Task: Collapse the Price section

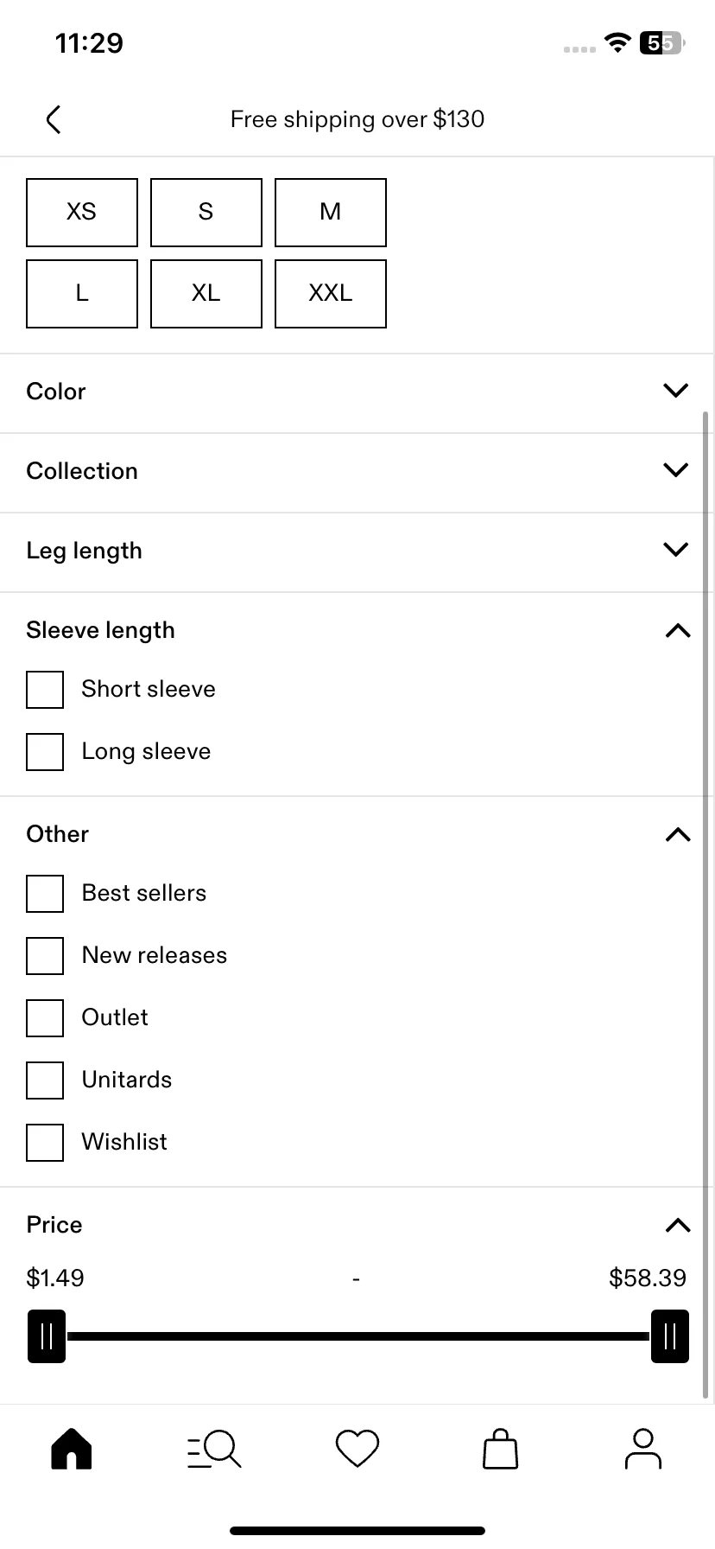Action: point(678,1226)
